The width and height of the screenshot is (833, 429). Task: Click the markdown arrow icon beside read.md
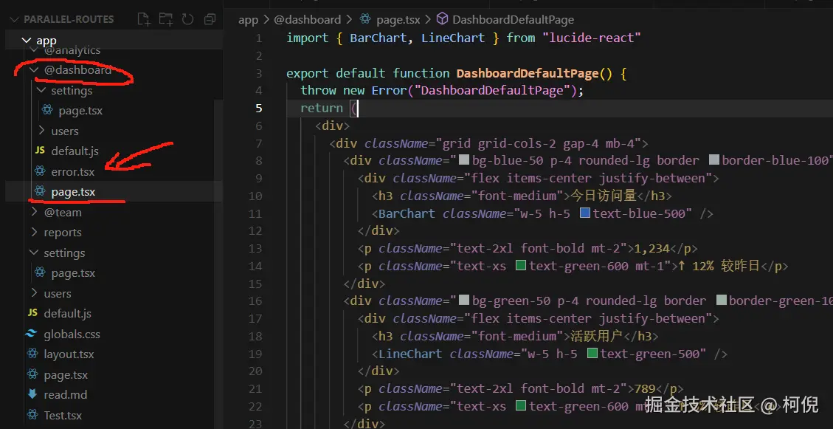32,394
